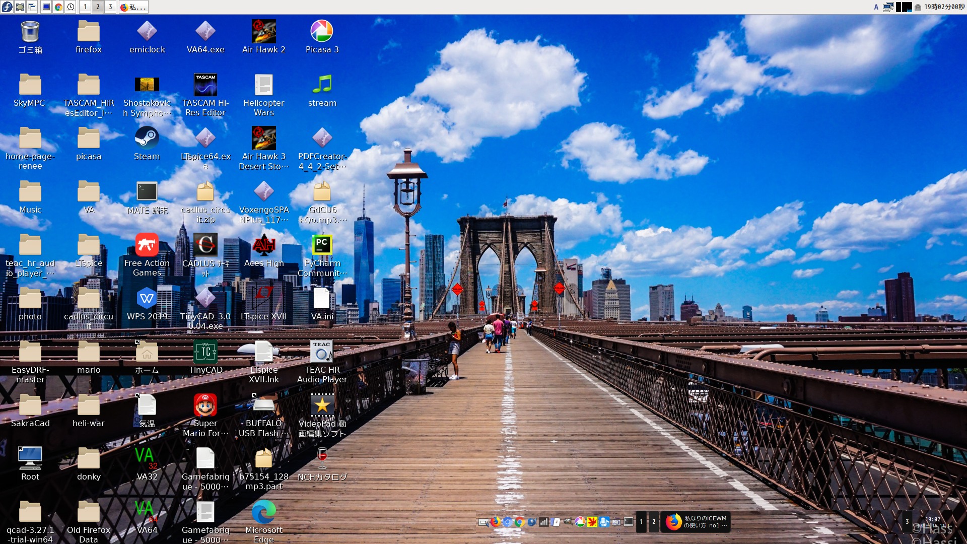
Task: Open TinyCAD desktop icon
Action: pyautogui.click(x=205, y=352)
